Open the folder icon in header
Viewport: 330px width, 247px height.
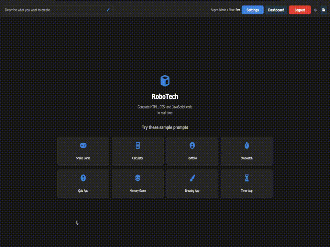click(323, 10)
